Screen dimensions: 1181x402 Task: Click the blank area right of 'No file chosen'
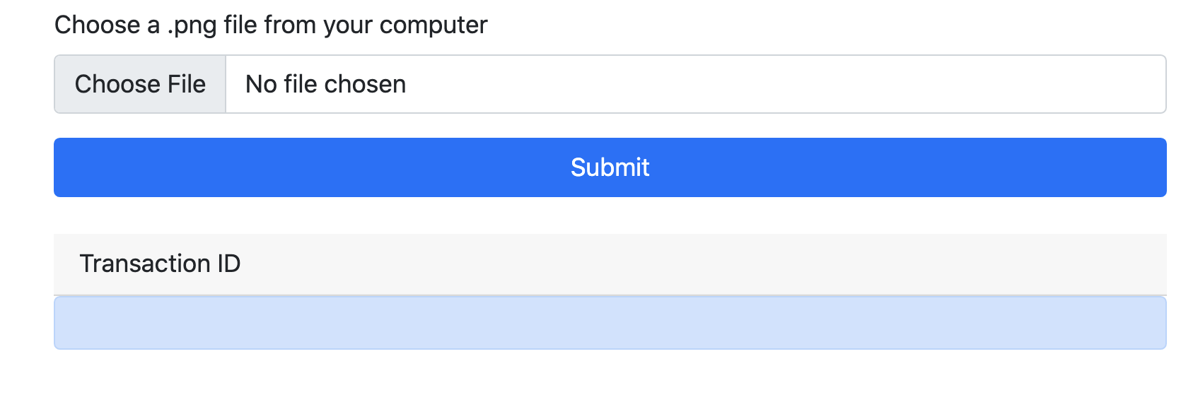778,84
